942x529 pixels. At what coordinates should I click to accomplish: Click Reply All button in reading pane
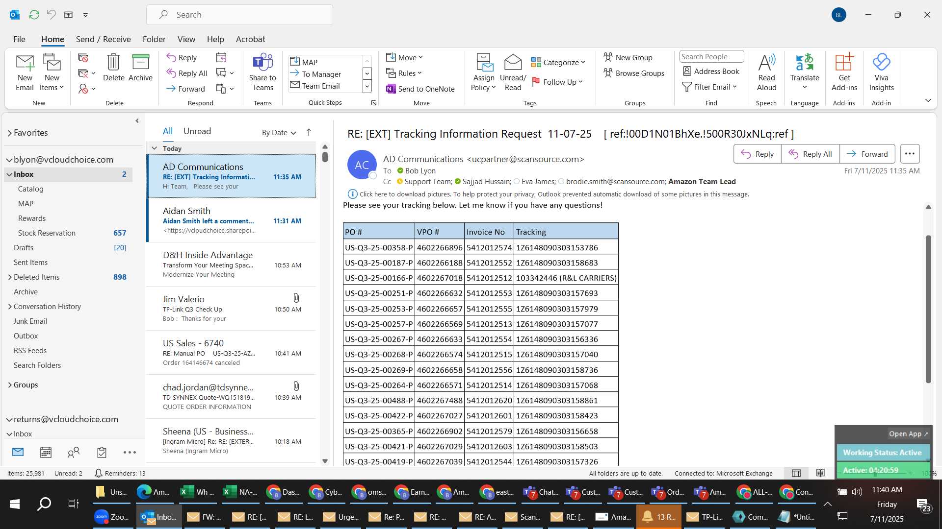pos(810,154)
